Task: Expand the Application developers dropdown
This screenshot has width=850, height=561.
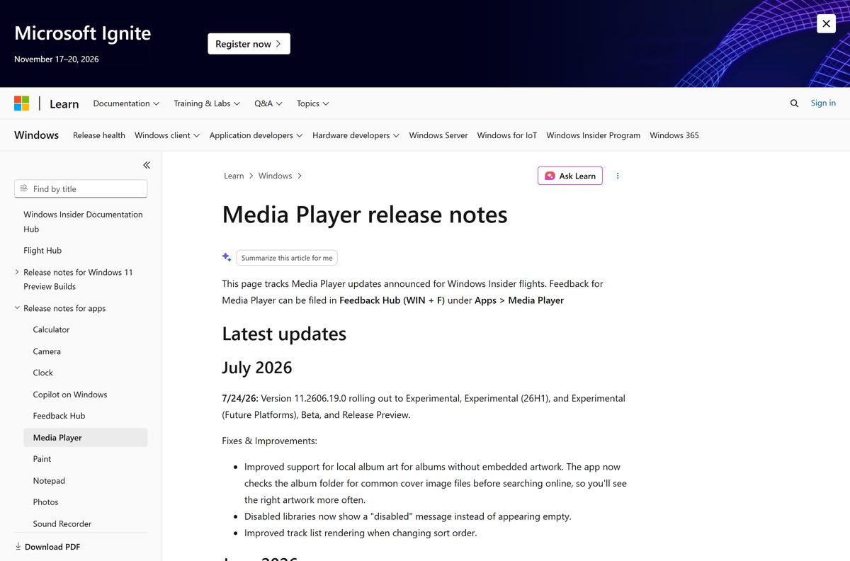Action: (256, 135)
